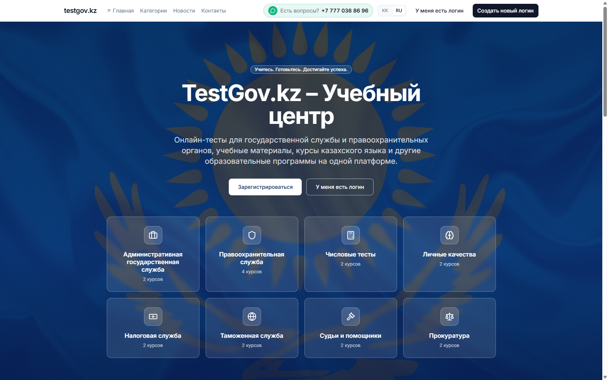Image resolution: width=608 pixels, height=380 pixels.
Task: Open the Категории menu item
Action: (x=154, y=11)
